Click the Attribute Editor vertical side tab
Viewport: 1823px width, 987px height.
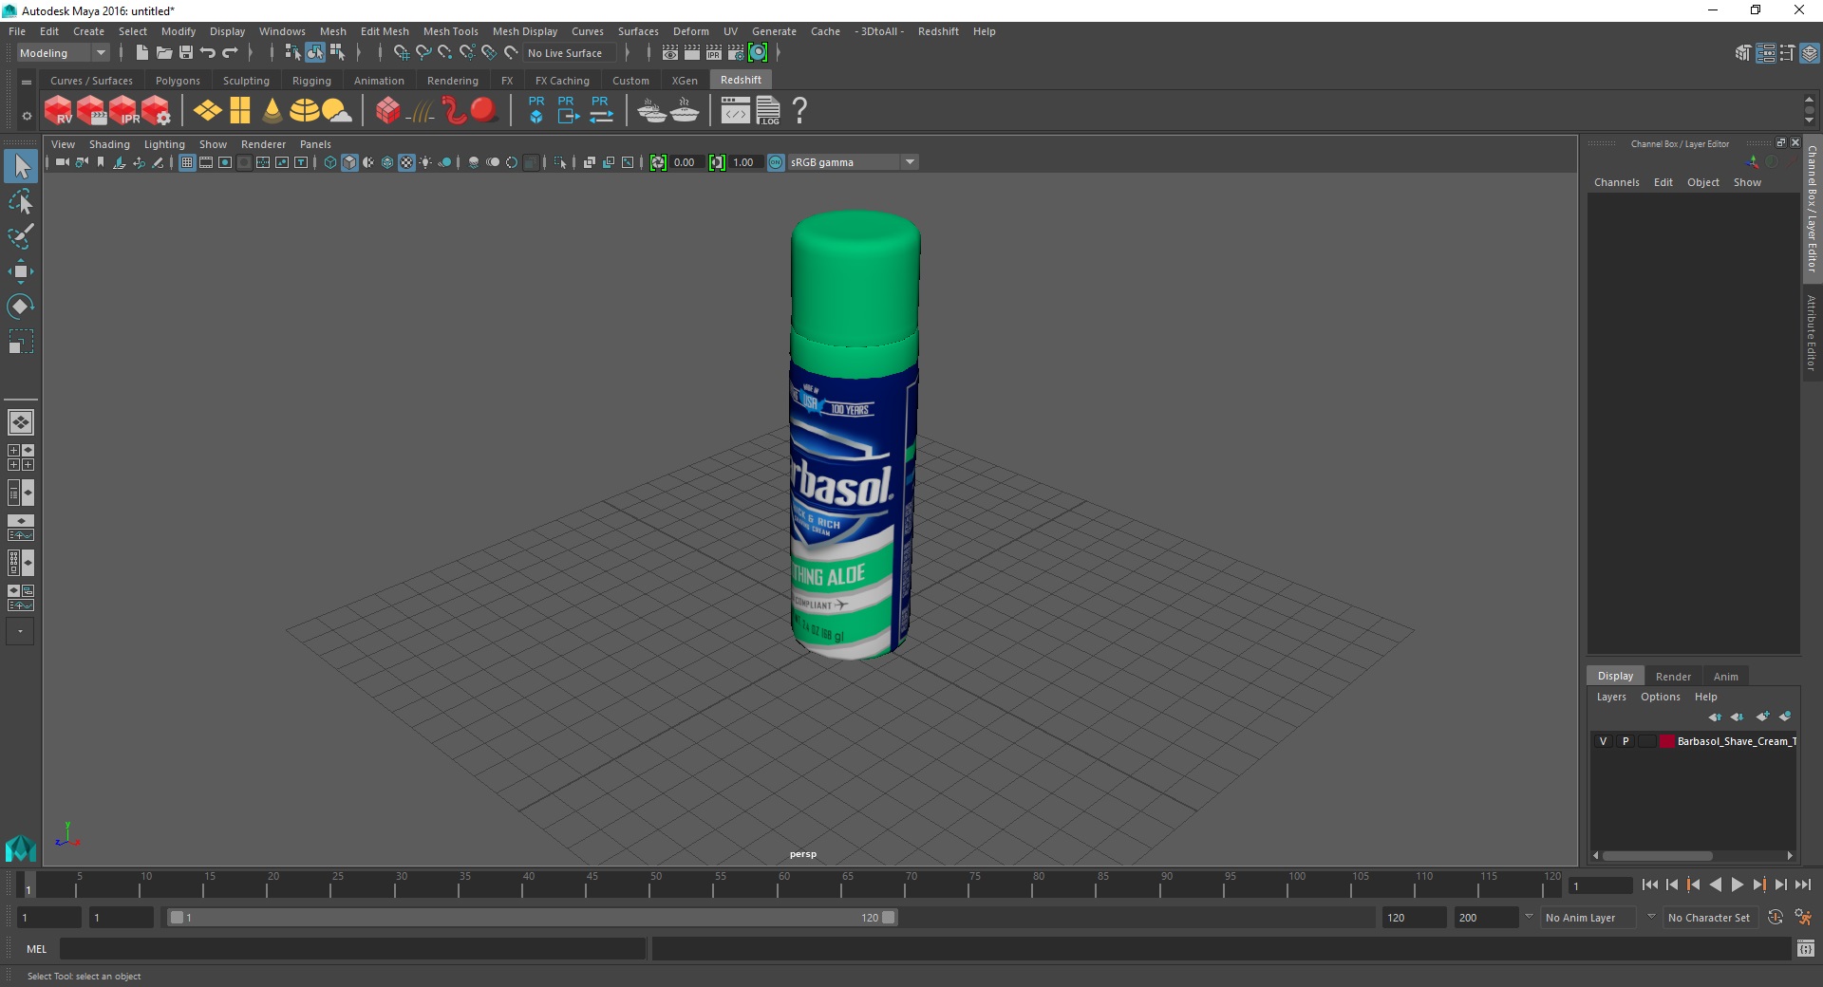tap(1812, 332)
